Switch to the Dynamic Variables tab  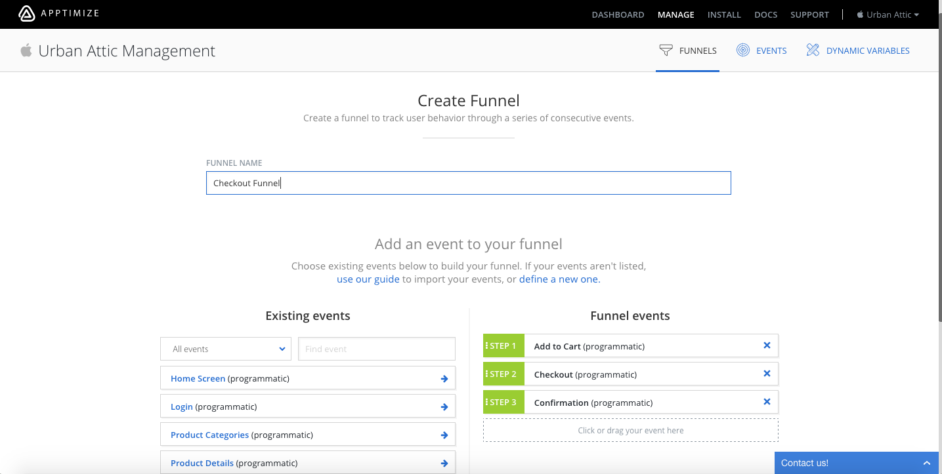(857, 50)
